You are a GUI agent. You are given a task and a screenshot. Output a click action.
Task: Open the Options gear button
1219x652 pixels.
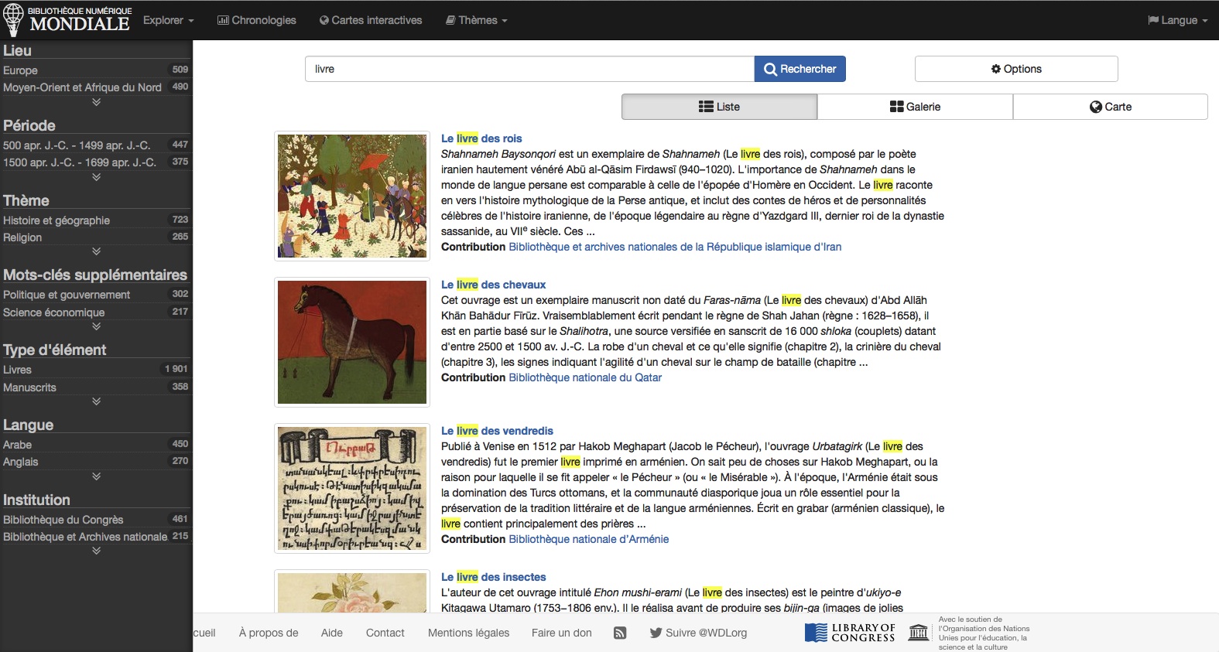(x=1015, y=69)
